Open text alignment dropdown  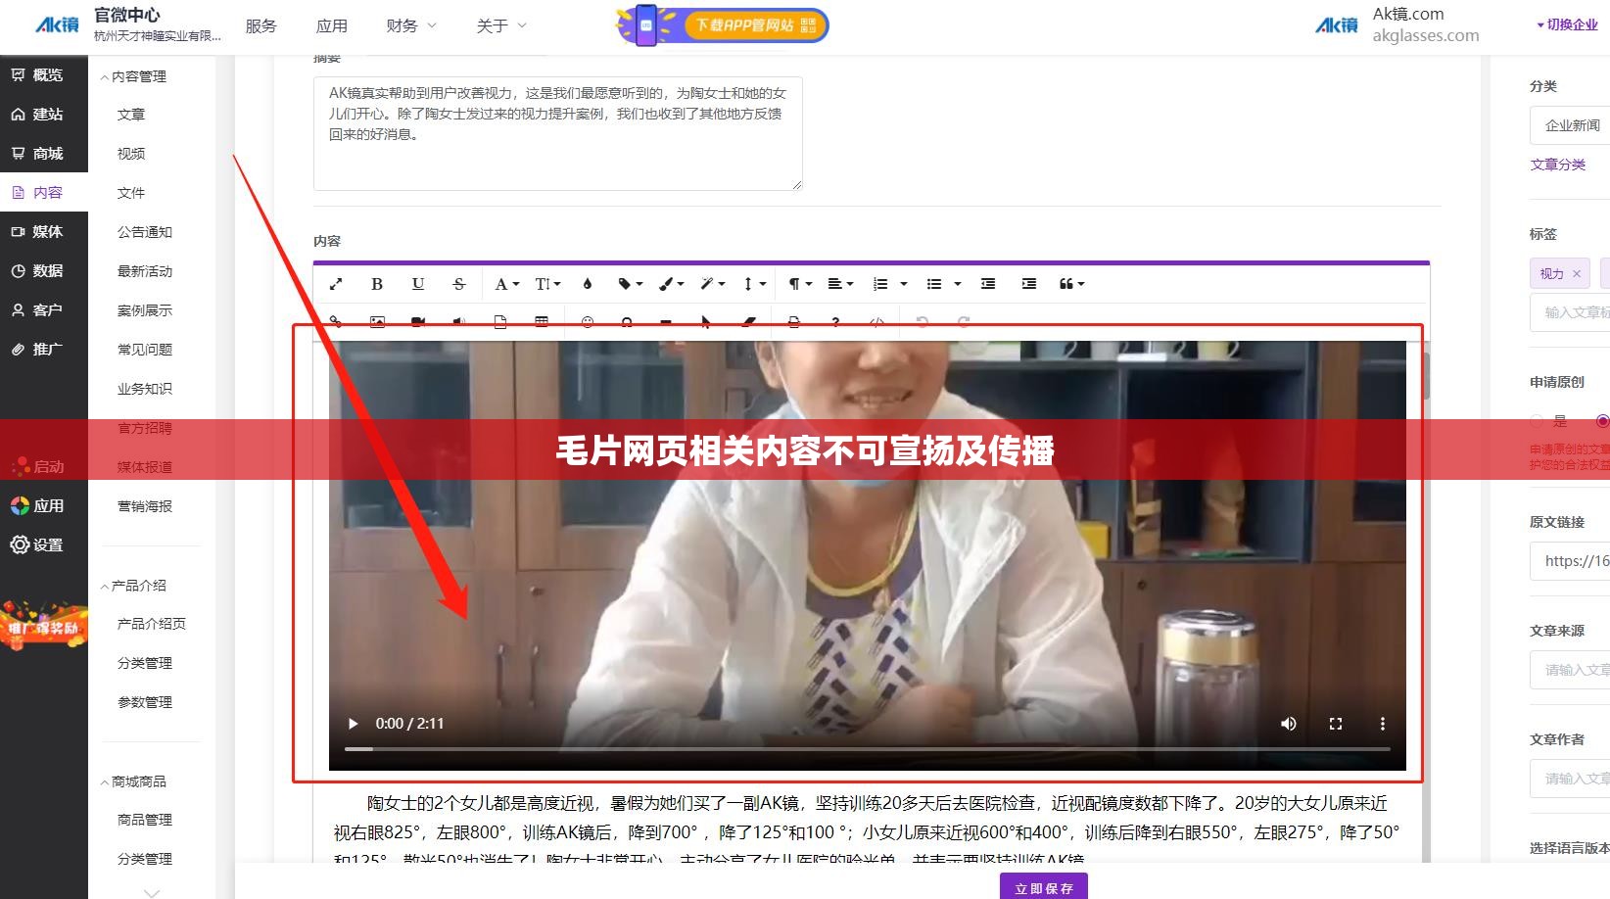[840, 284]
